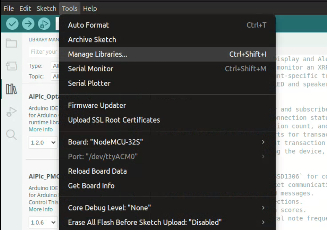Click the library filter search field
The height and width of the screenshot is (230, 327).
pyautogui.click(x=44, y=52)
